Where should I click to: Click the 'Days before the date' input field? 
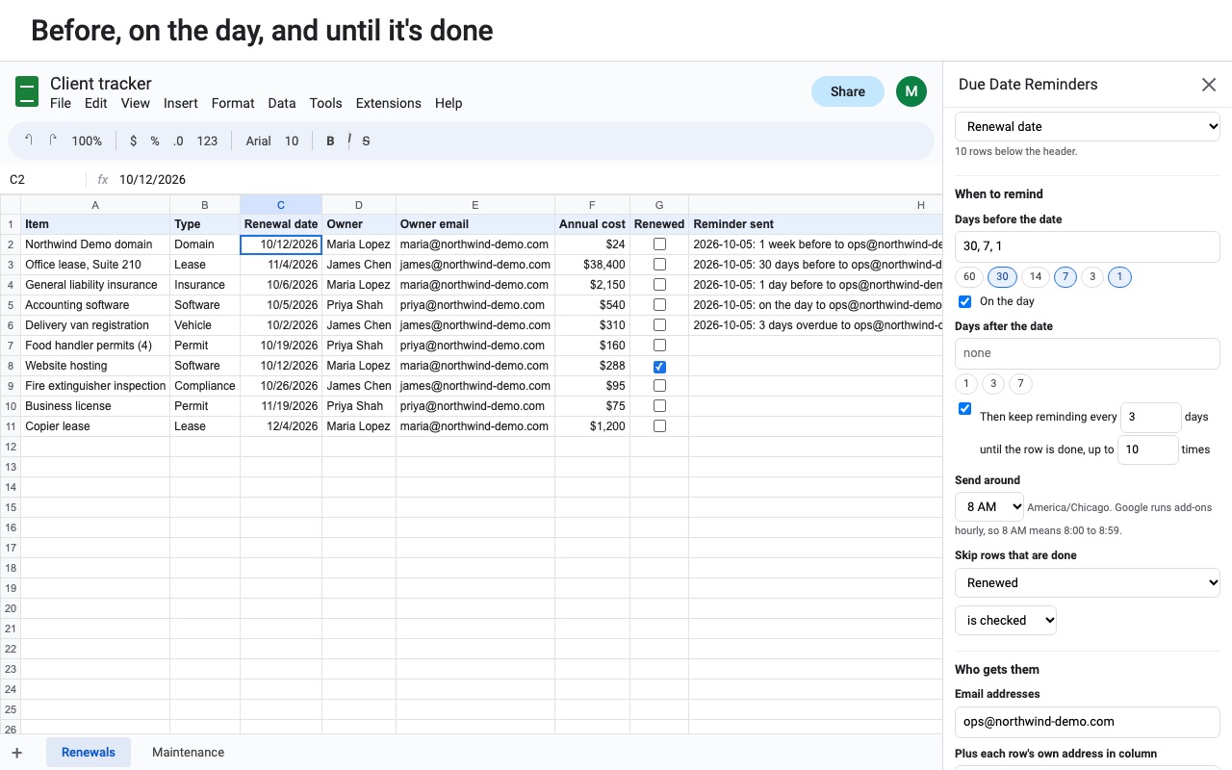click(x=1088, y=246)
